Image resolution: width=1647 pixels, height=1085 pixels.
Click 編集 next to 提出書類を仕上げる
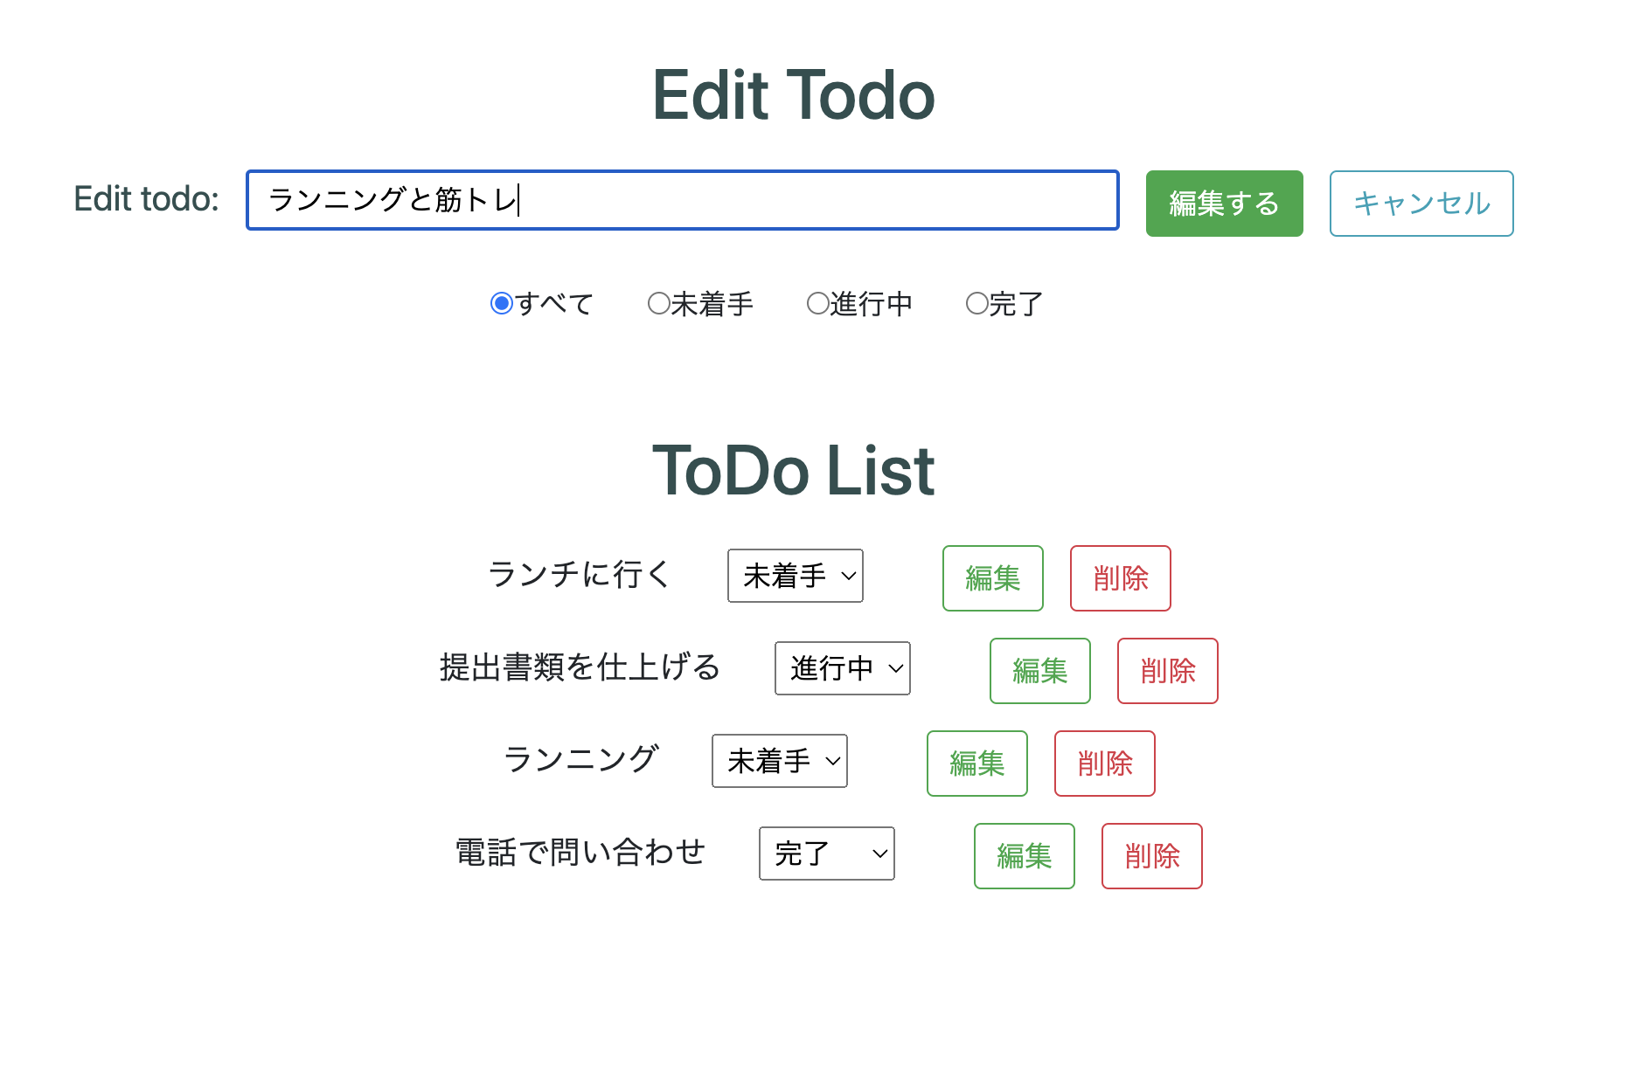[1039, 671]
